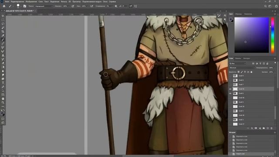The image size is (279, 157).
Task: Switch to the Каналы tab
Action: click(238, 58)
